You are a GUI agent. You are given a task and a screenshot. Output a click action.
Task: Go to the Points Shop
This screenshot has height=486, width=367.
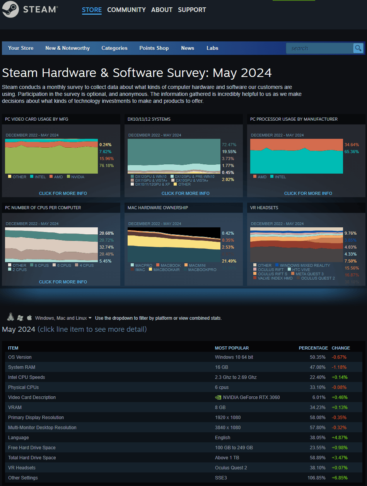coord(154,48)
